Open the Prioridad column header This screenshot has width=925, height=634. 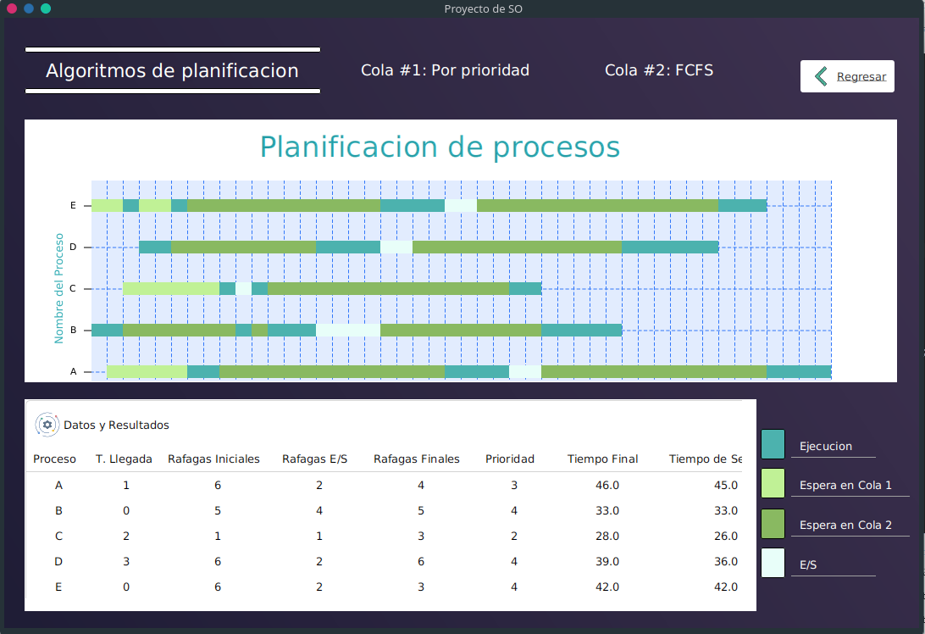(x=510, y=459)
